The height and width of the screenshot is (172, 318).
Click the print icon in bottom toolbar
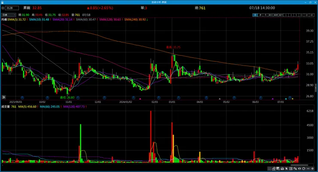tap(282, 169)
